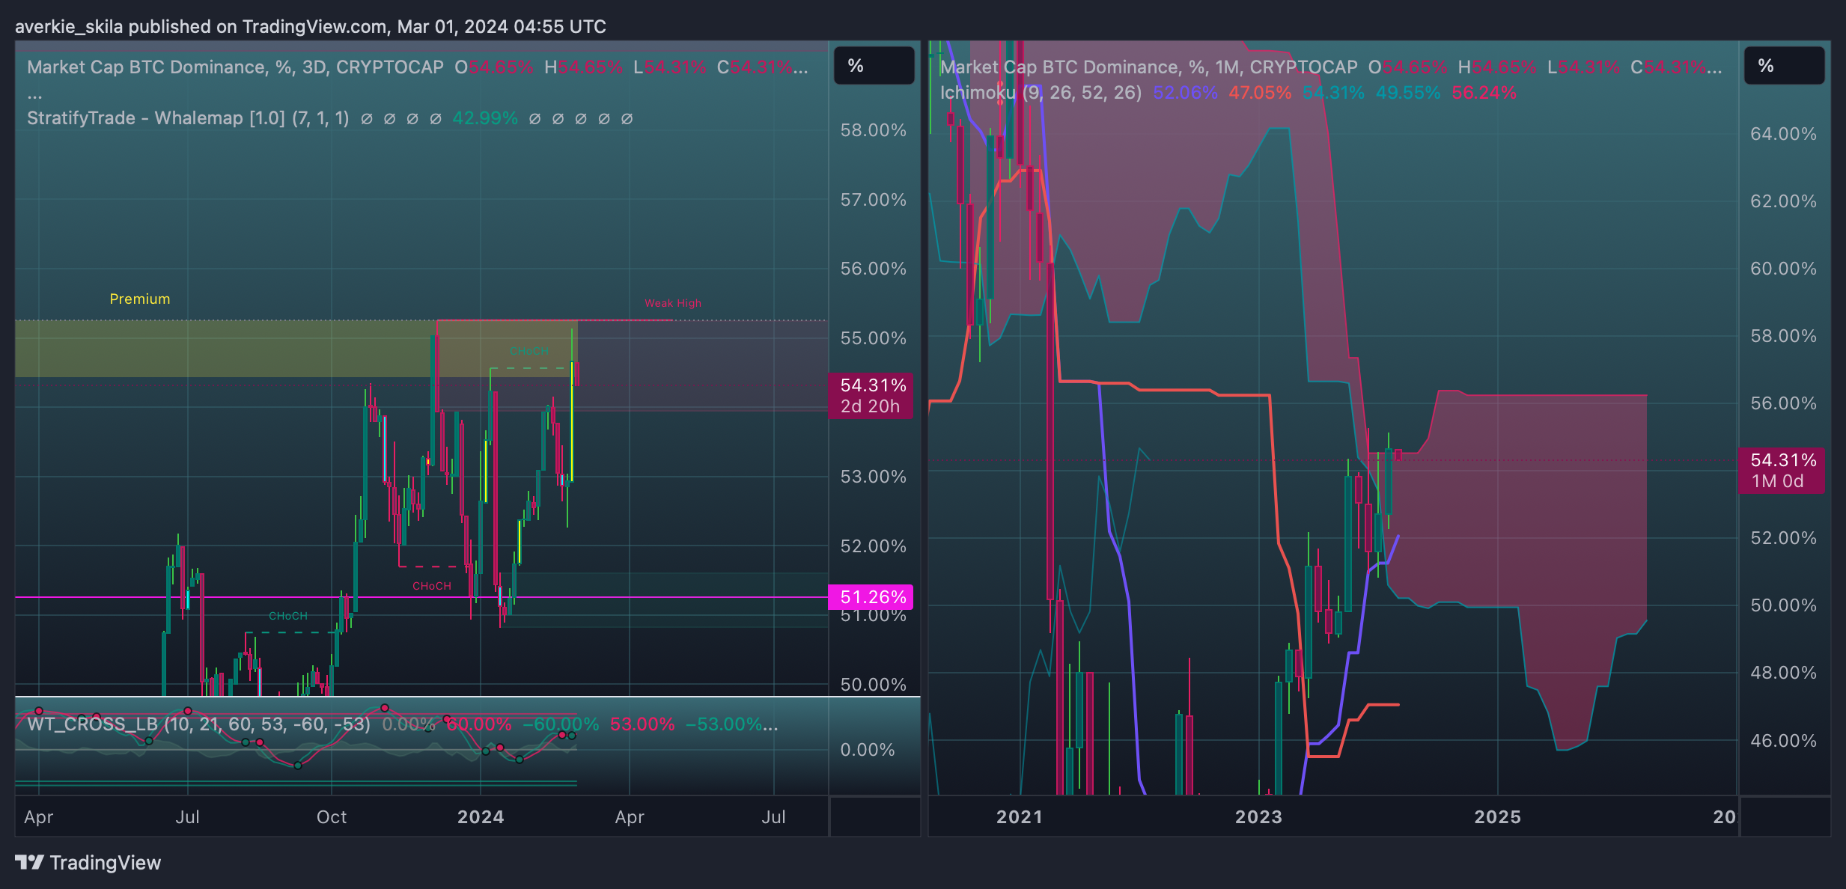This screenshot has width=1846, height=889.
Task: Select the magenta 51.26% horizontal line
Action: pos(421,597)
